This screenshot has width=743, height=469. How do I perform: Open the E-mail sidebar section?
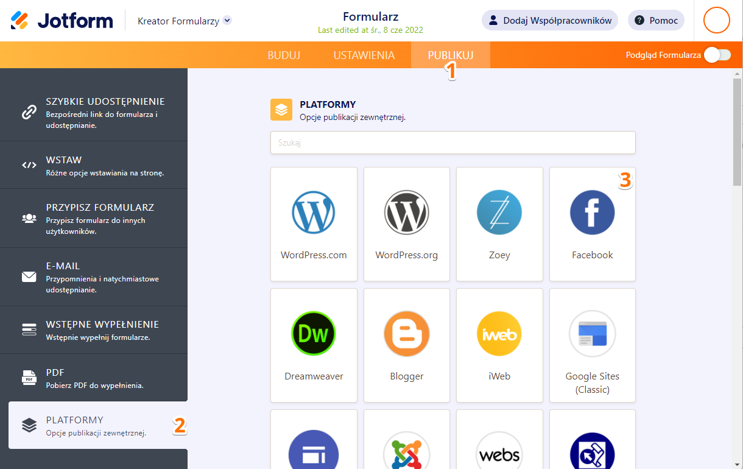point(94,277)
